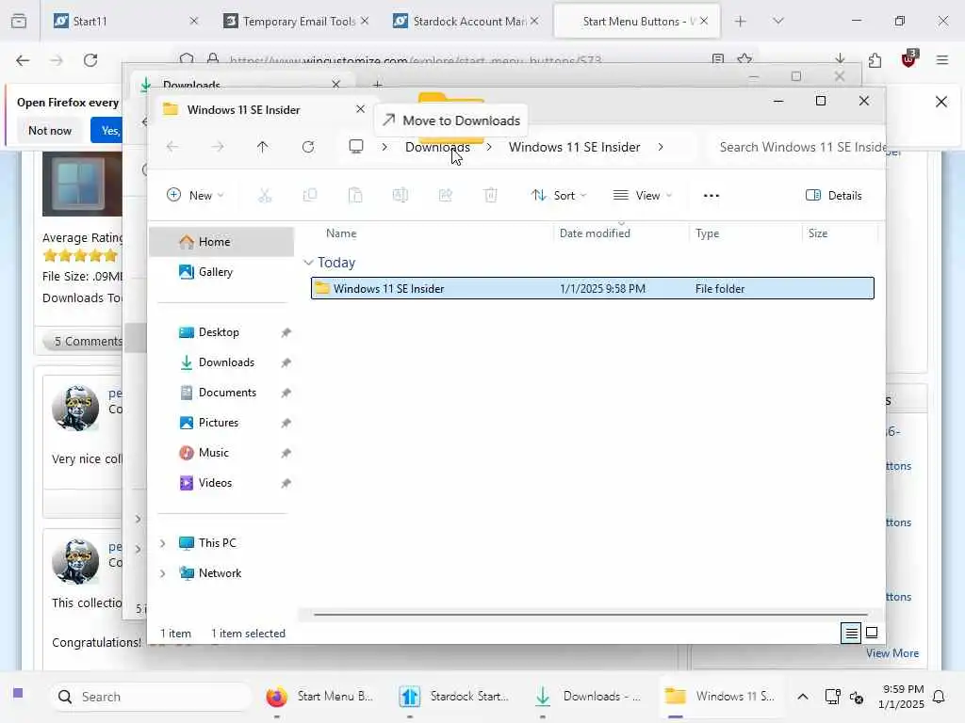Select Windows 11 SE Insider folder row
965x723 pixels.
[593, 288]
